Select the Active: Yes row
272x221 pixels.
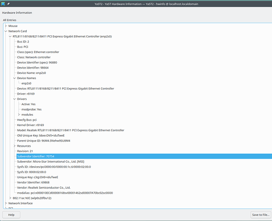click(x=28, y=104)
